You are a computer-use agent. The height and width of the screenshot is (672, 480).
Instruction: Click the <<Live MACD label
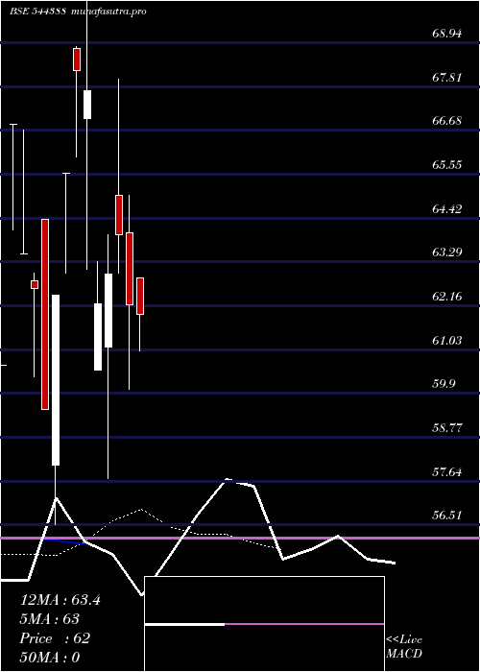click(404, 647)
